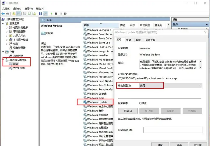The image size is (210, 146).
Task: Click the 暂停(P) button
Action: point(171,111)
